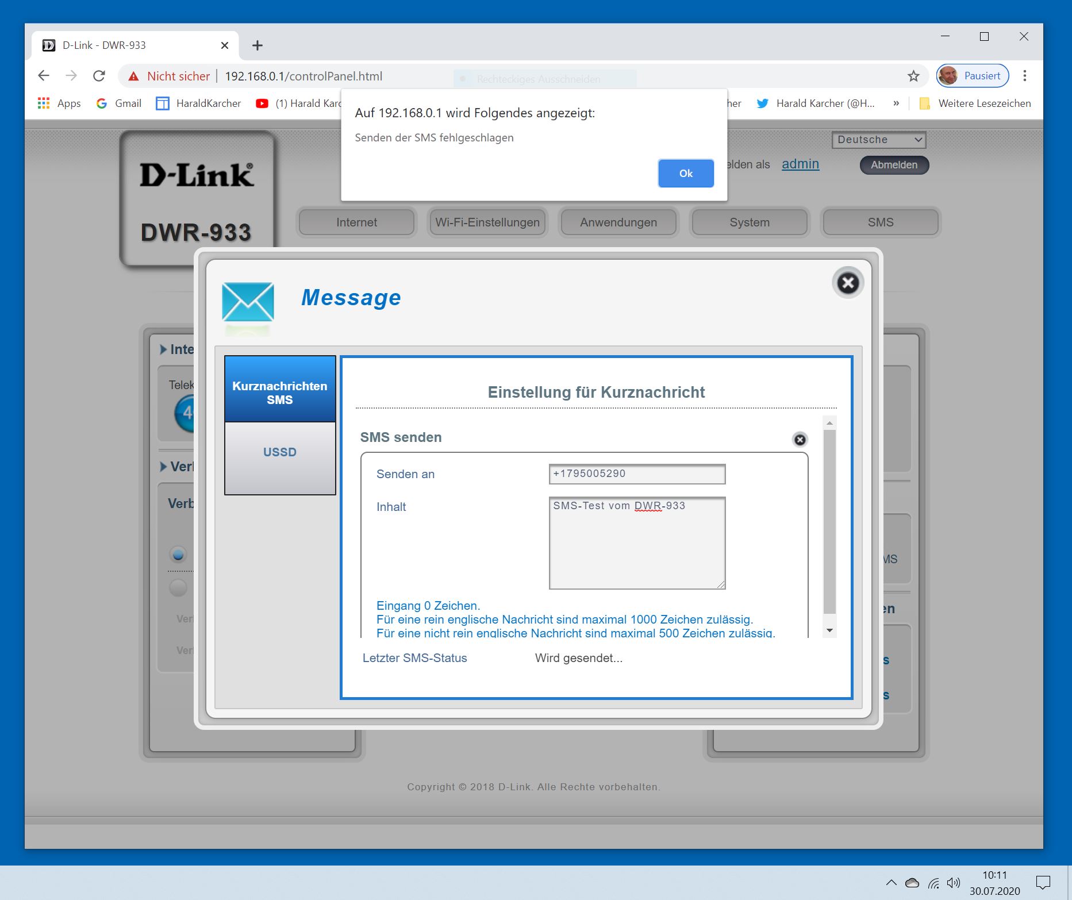This screenshot has width=1072, height=900.
Task: Click the scroll up arrow in SMS panel
Action: [829, 423]
